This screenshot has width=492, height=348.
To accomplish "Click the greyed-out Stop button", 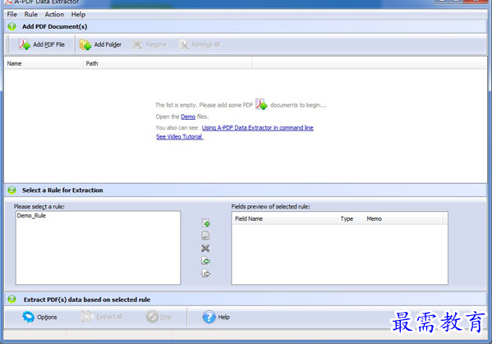I will pos(159,317).
